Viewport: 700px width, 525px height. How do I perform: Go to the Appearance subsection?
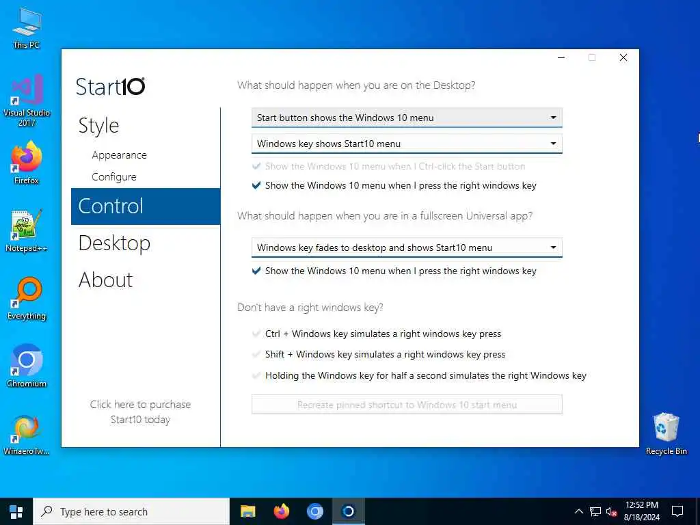pyautogui.click(x=119, y=155)
